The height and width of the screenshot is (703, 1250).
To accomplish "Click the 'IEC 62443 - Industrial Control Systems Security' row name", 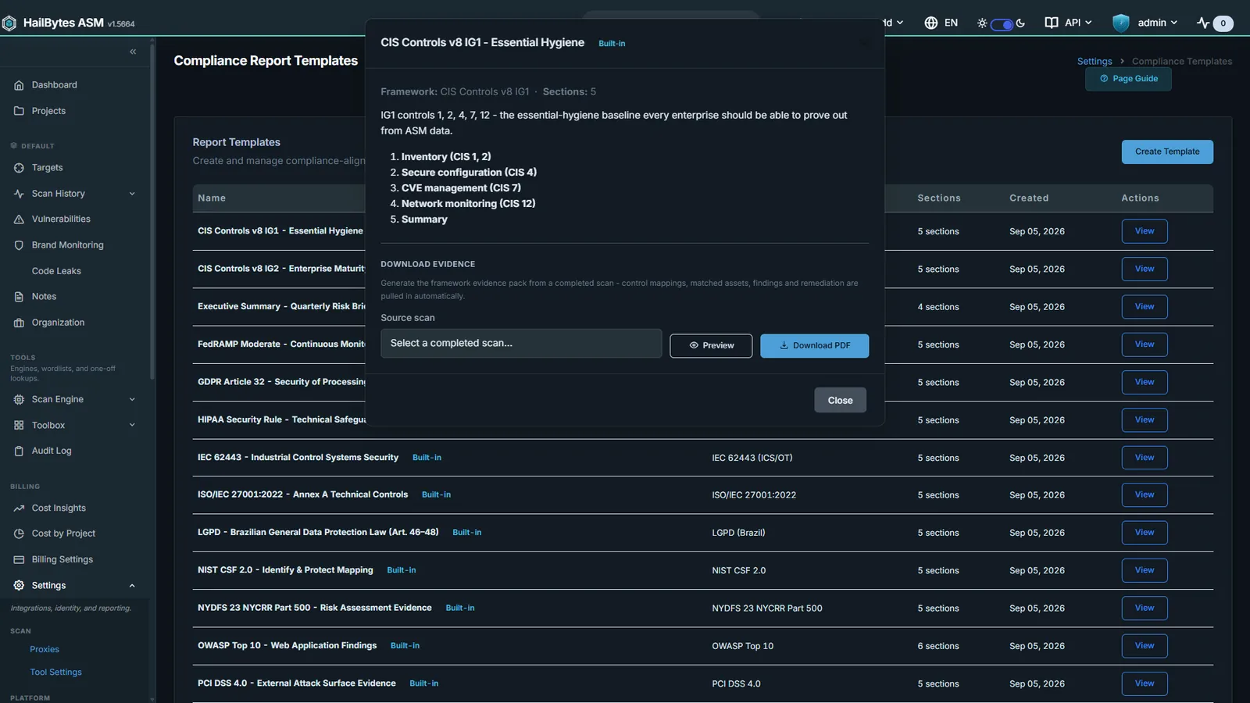I will tap(298, 458).
